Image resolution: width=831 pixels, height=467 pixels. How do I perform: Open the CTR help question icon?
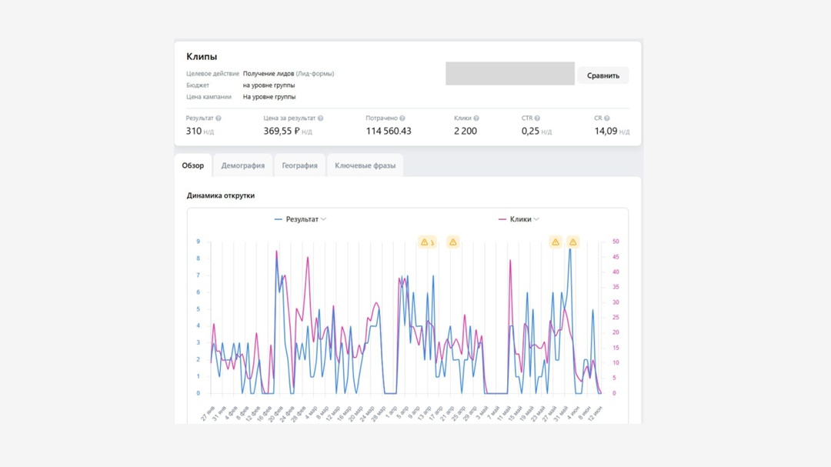coord(537,118)
